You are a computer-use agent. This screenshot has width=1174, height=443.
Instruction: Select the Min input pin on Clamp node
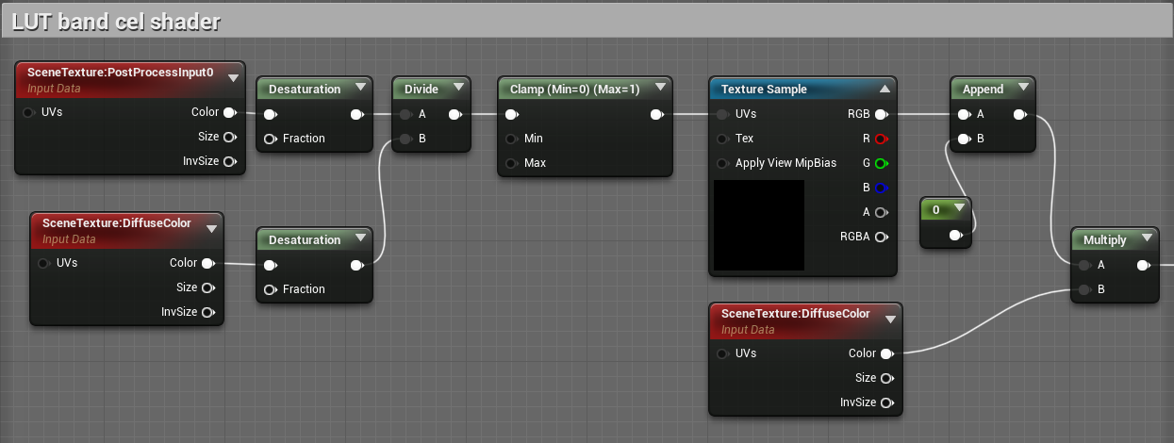coord(511,139)
